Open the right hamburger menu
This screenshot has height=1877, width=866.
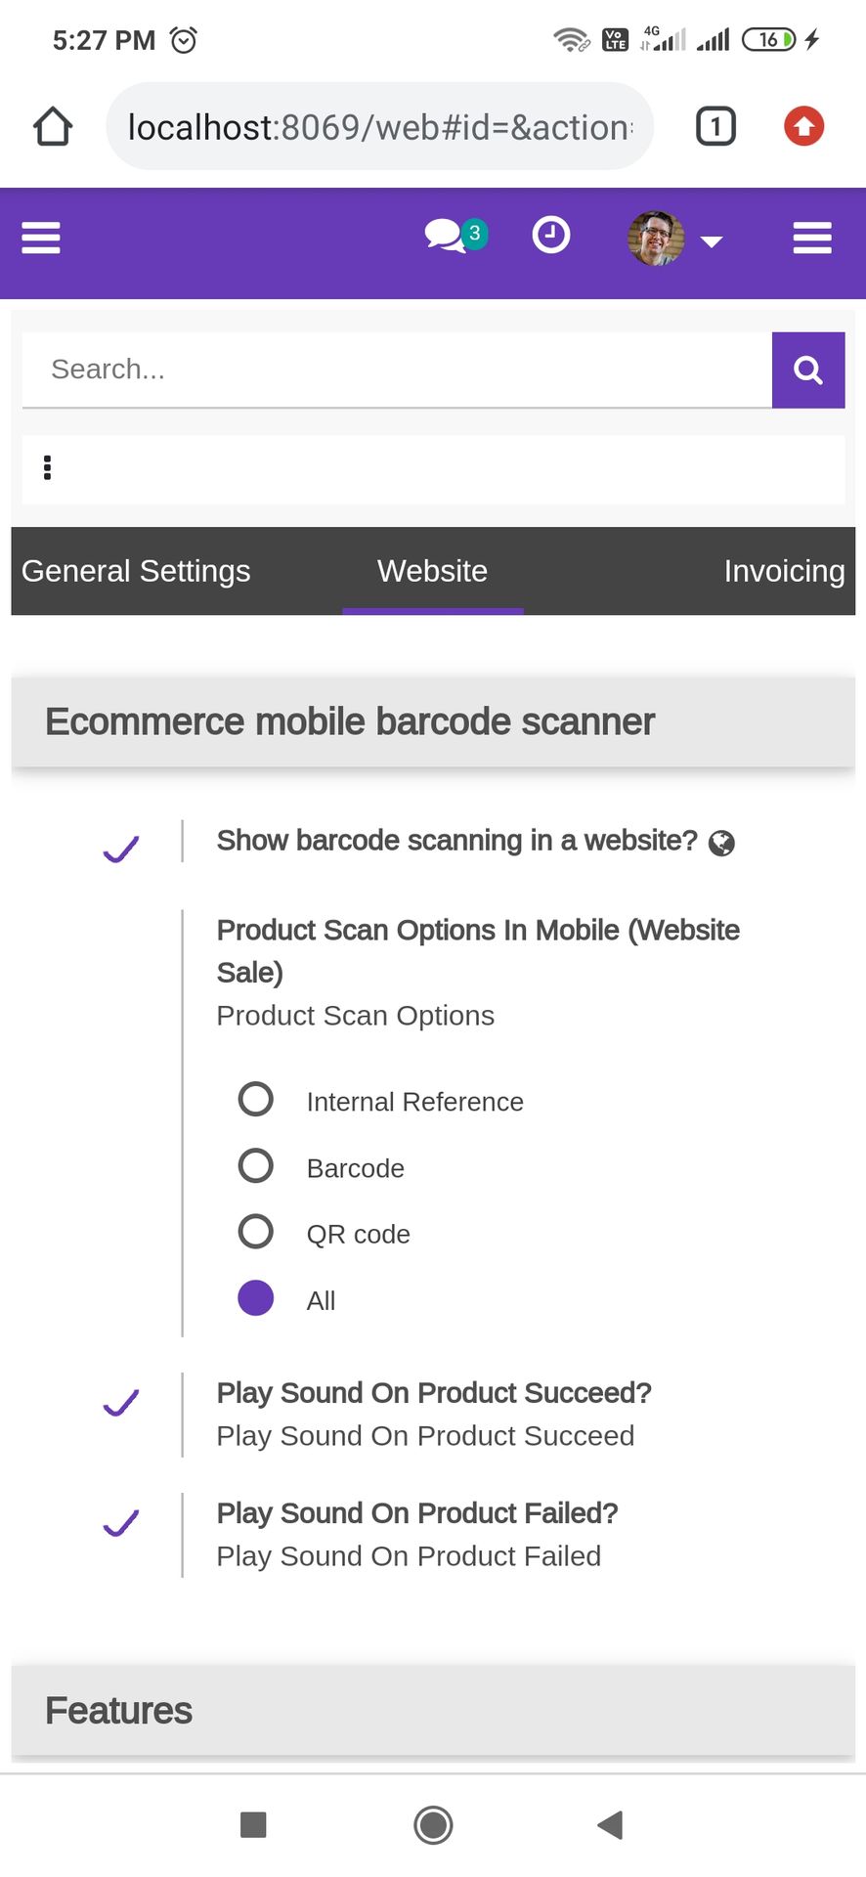(811, 238)
